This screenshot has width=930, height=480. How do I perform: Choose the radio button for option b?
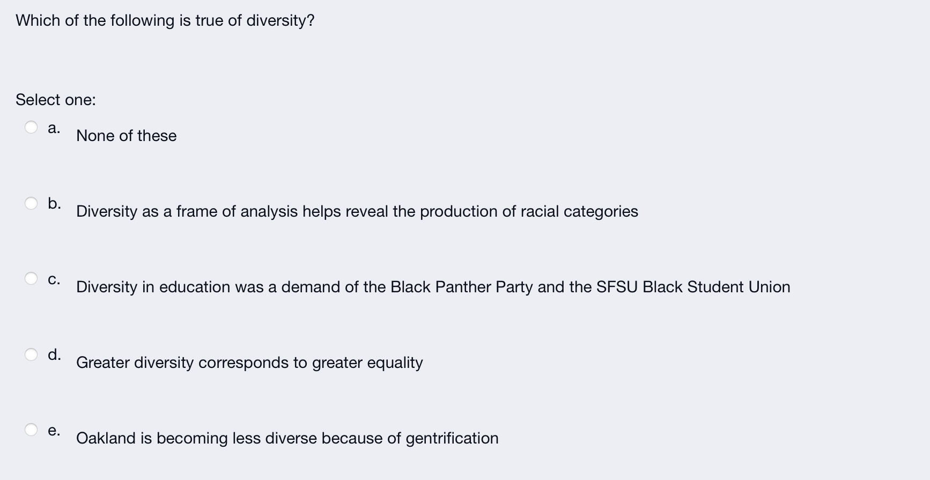[31, 203]
